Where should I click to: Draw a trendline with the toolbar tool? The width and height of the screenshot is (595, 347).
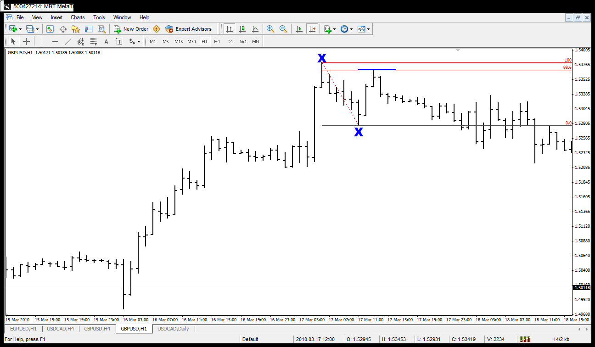(x=68, y=41)
